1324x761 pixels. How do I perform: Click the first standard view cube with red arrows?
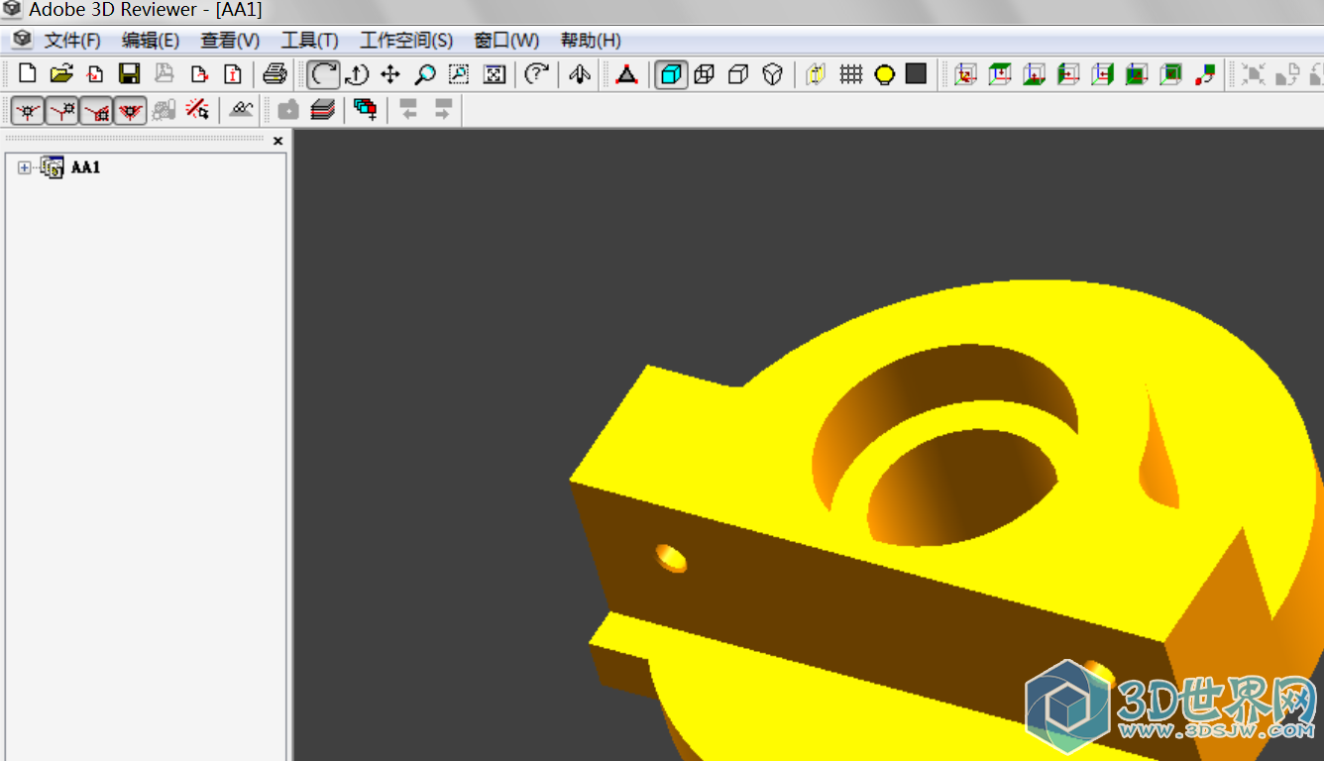click(965, 74)
